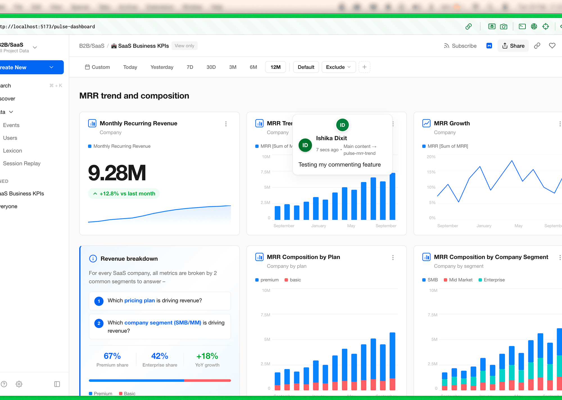Screen dimensions: 562x400
Task: Open Monthly Recurring Revenue card options menu
Action: (226, 124)
